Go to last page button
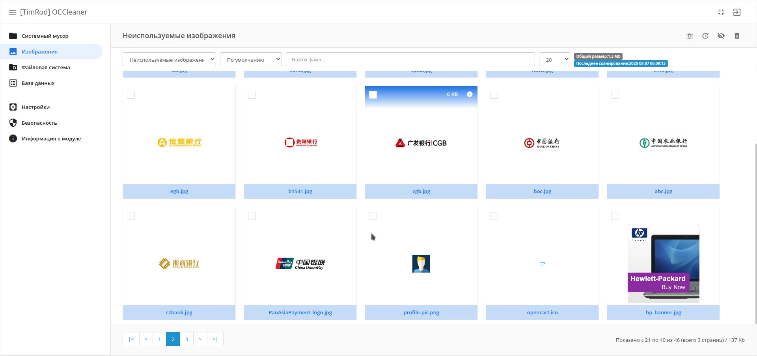The width and height of the screenshot is (757, 356). tap(215, 339)
